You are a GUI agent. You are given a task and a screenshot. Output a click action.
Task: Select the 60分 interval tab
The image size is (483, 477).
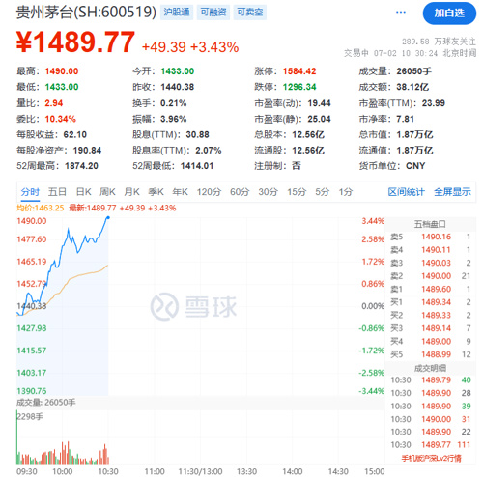(x=240, y=192)
